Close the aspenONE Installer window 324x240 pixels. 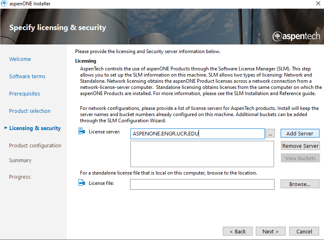click(318, 4)
